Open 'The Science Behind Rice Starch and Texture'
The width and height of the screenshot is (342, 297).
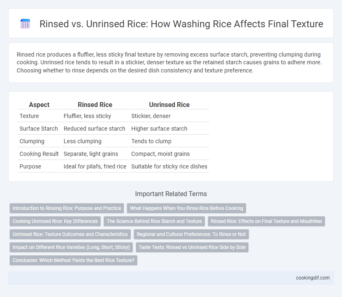154,221
